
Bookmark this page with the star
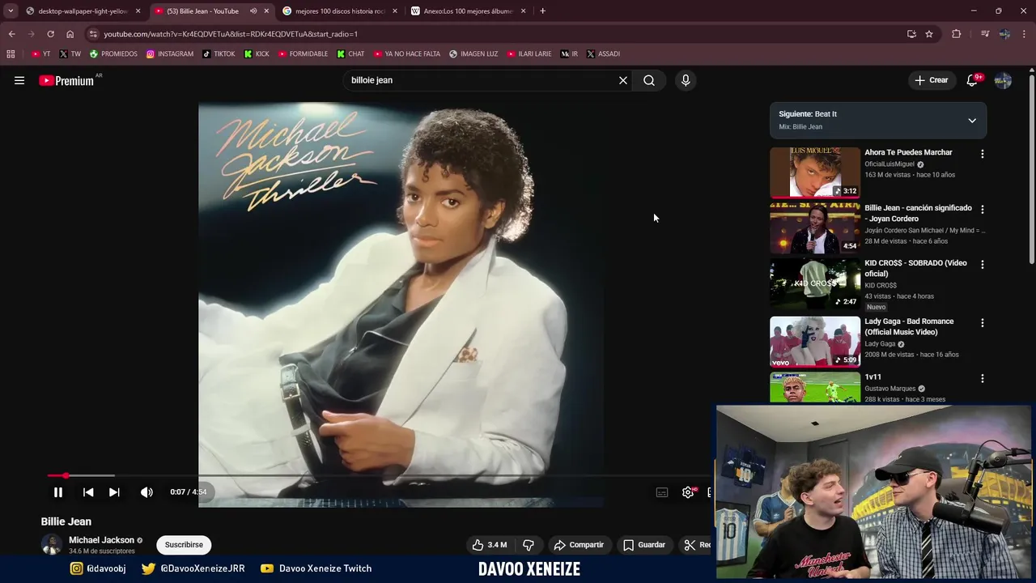(x=929, y=34)
